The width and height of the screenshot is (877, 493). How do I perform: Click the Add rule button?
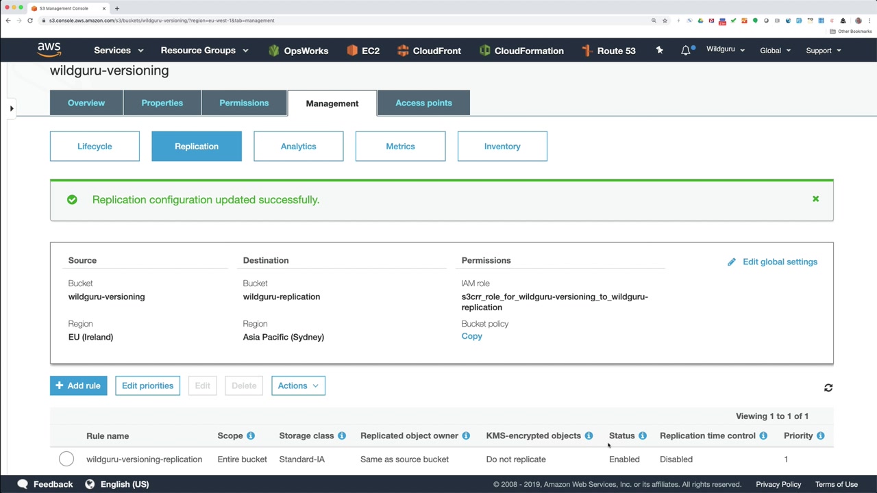pos(78,385)
